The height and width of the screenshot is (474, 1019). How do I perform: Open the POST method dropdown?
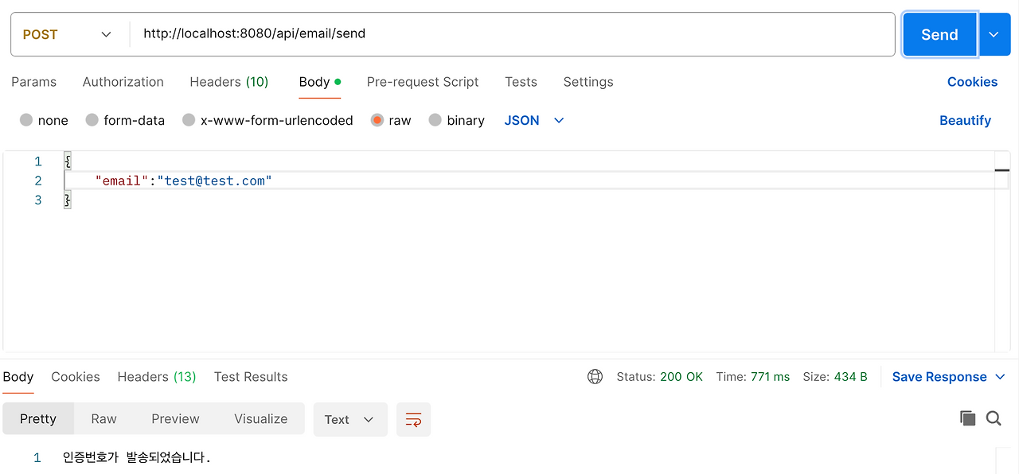click(x=68, y=34)
